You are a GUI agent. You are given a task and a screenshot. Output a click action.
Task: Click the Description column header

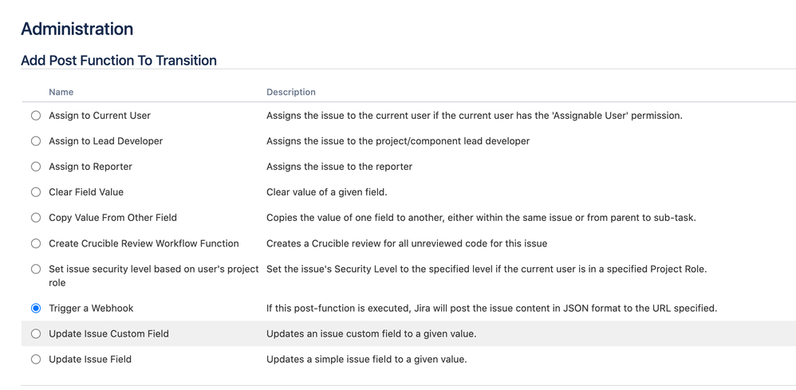click(291, 92)
